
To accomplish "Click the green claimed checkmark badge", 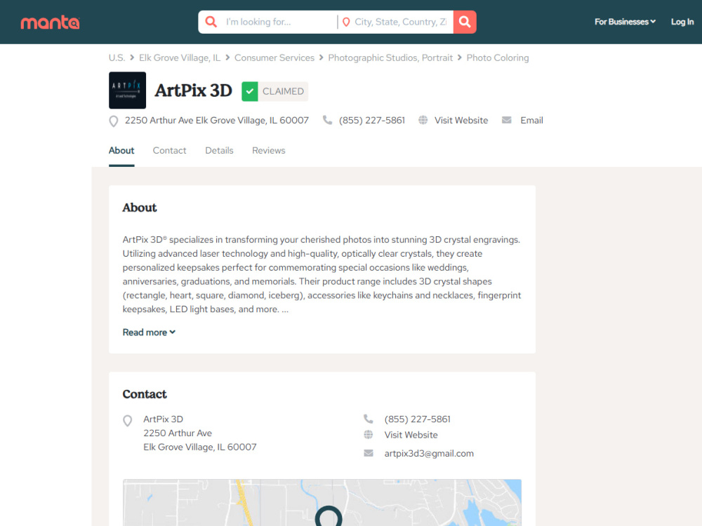I will (250, 91).
